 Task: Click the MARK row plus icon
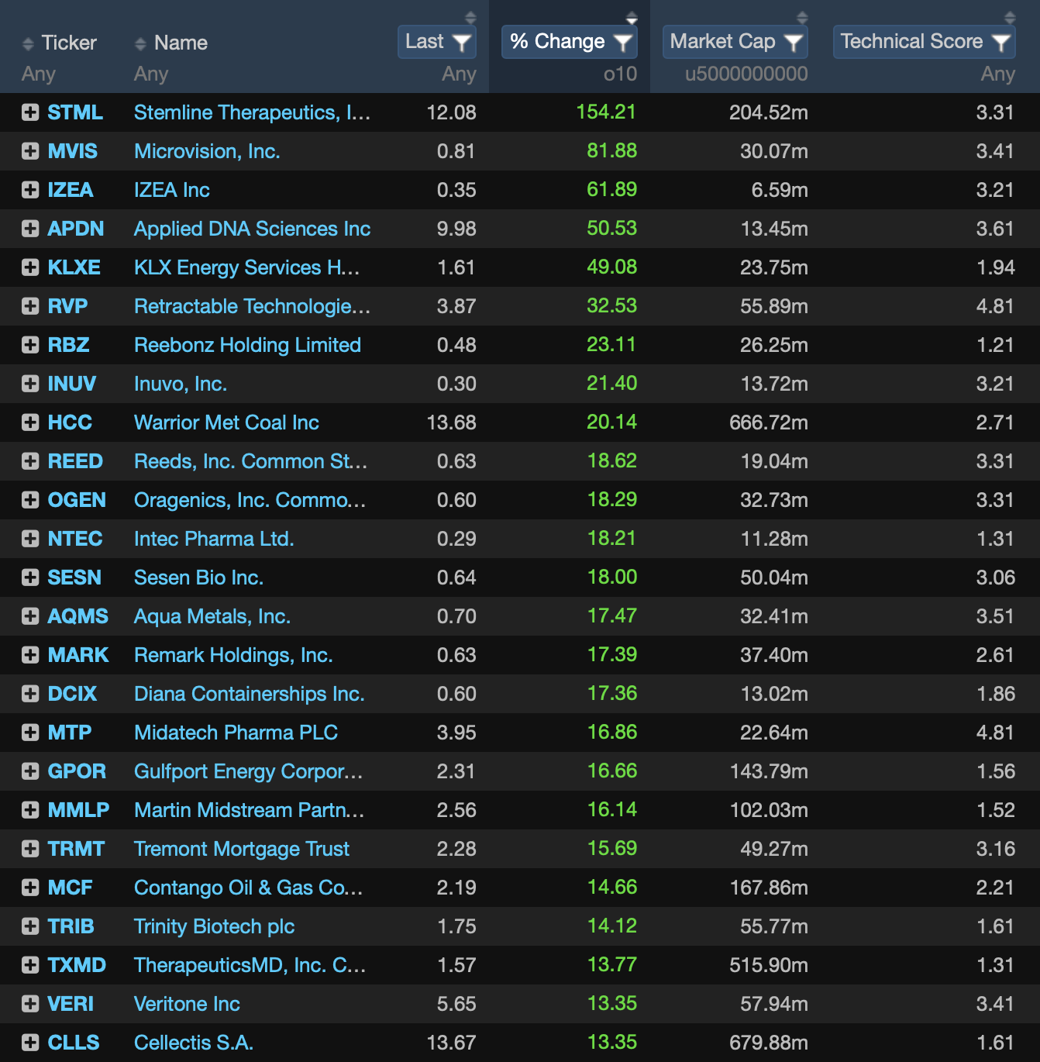coord(30,655)
